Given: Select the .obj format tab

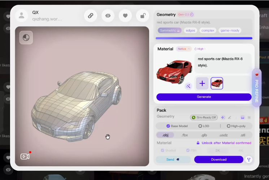Looking at the screenshot, I should point(165,135).
